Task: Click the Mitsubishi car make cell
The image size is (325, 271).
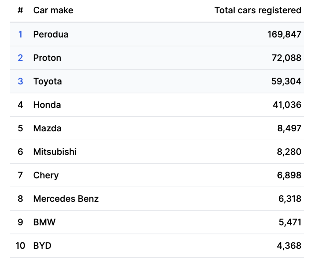Action: (x=55, y=152)
